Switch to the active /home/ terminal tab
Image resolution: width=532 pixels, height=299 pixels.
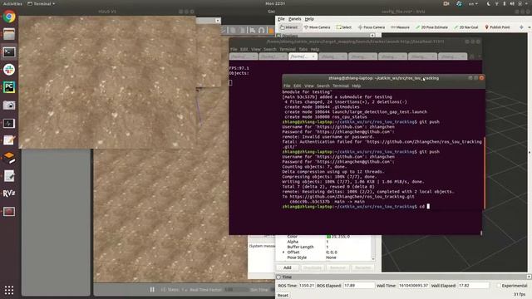[303, 56]
